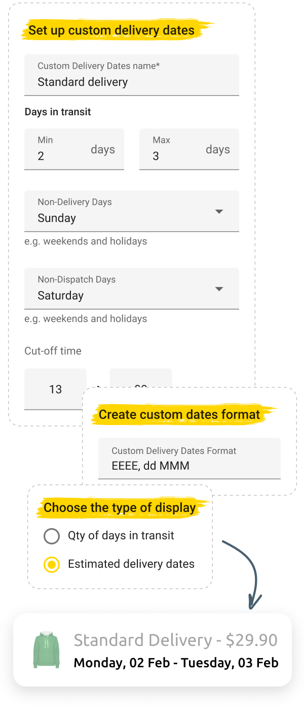Click the curved arrow pointing to delivery result
This screenshot has width=304, height=714.
pos(243,574)
